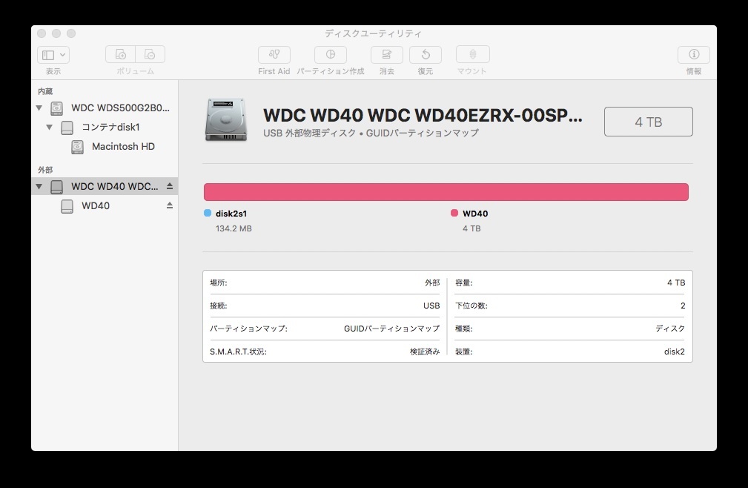
Task: Select the 復元 (restore) toolbar icon
Action: click(x=426, y=54)
